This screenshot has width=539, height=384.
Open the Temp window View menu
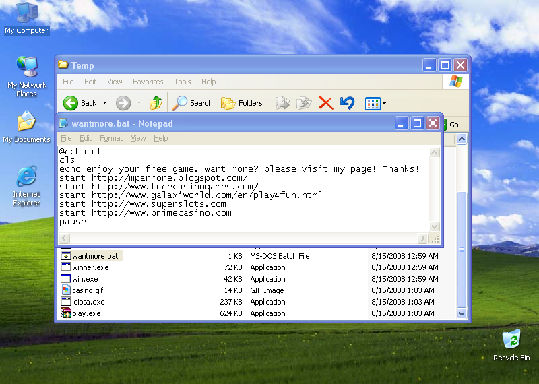tap(115, 82)
